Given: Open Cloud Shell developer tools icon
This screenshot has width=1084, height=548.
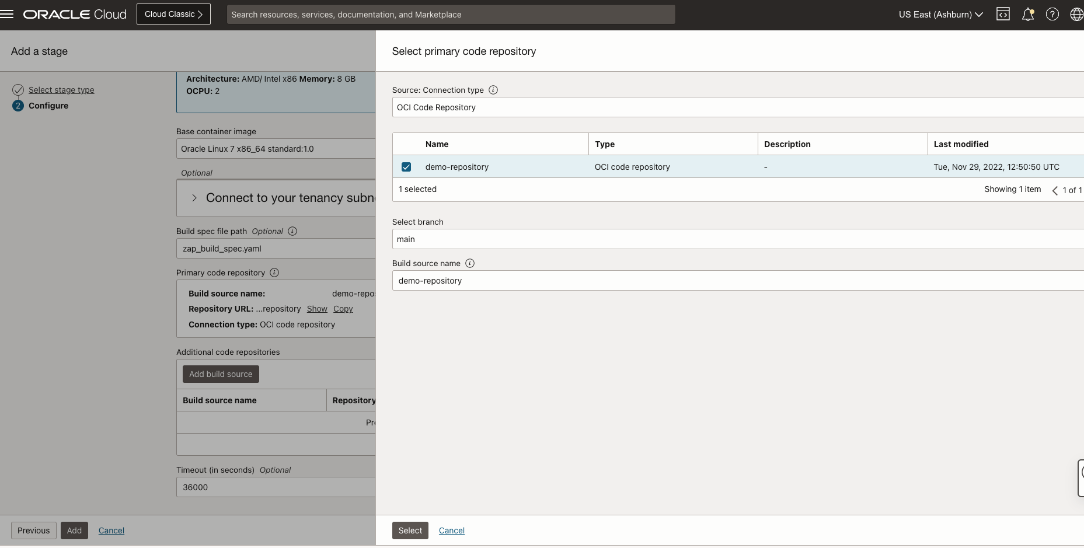Looking at the screenshot, I should pyautogui.click(x=1003, y=15).
